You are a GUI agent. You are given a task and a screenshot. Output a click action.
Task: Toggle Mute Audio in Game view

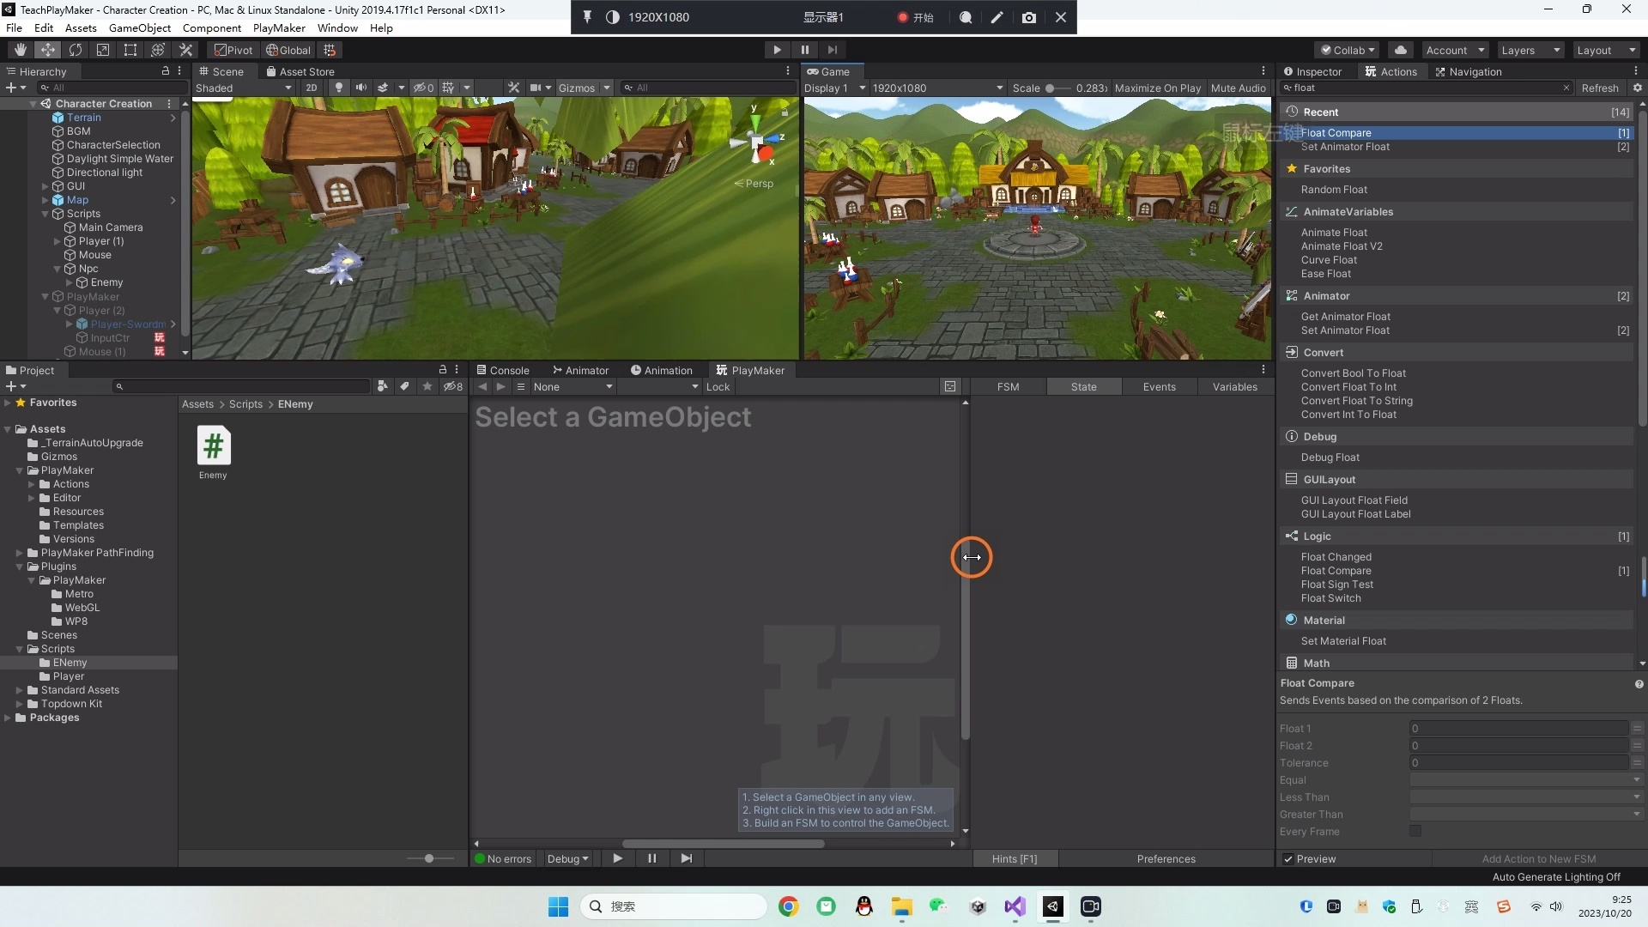click(x=1238, y=88)
